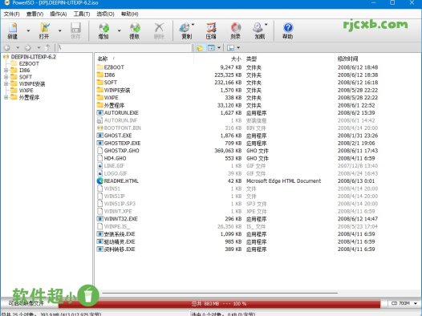Click the red capacity usage bar

click(x=219, y=304)
